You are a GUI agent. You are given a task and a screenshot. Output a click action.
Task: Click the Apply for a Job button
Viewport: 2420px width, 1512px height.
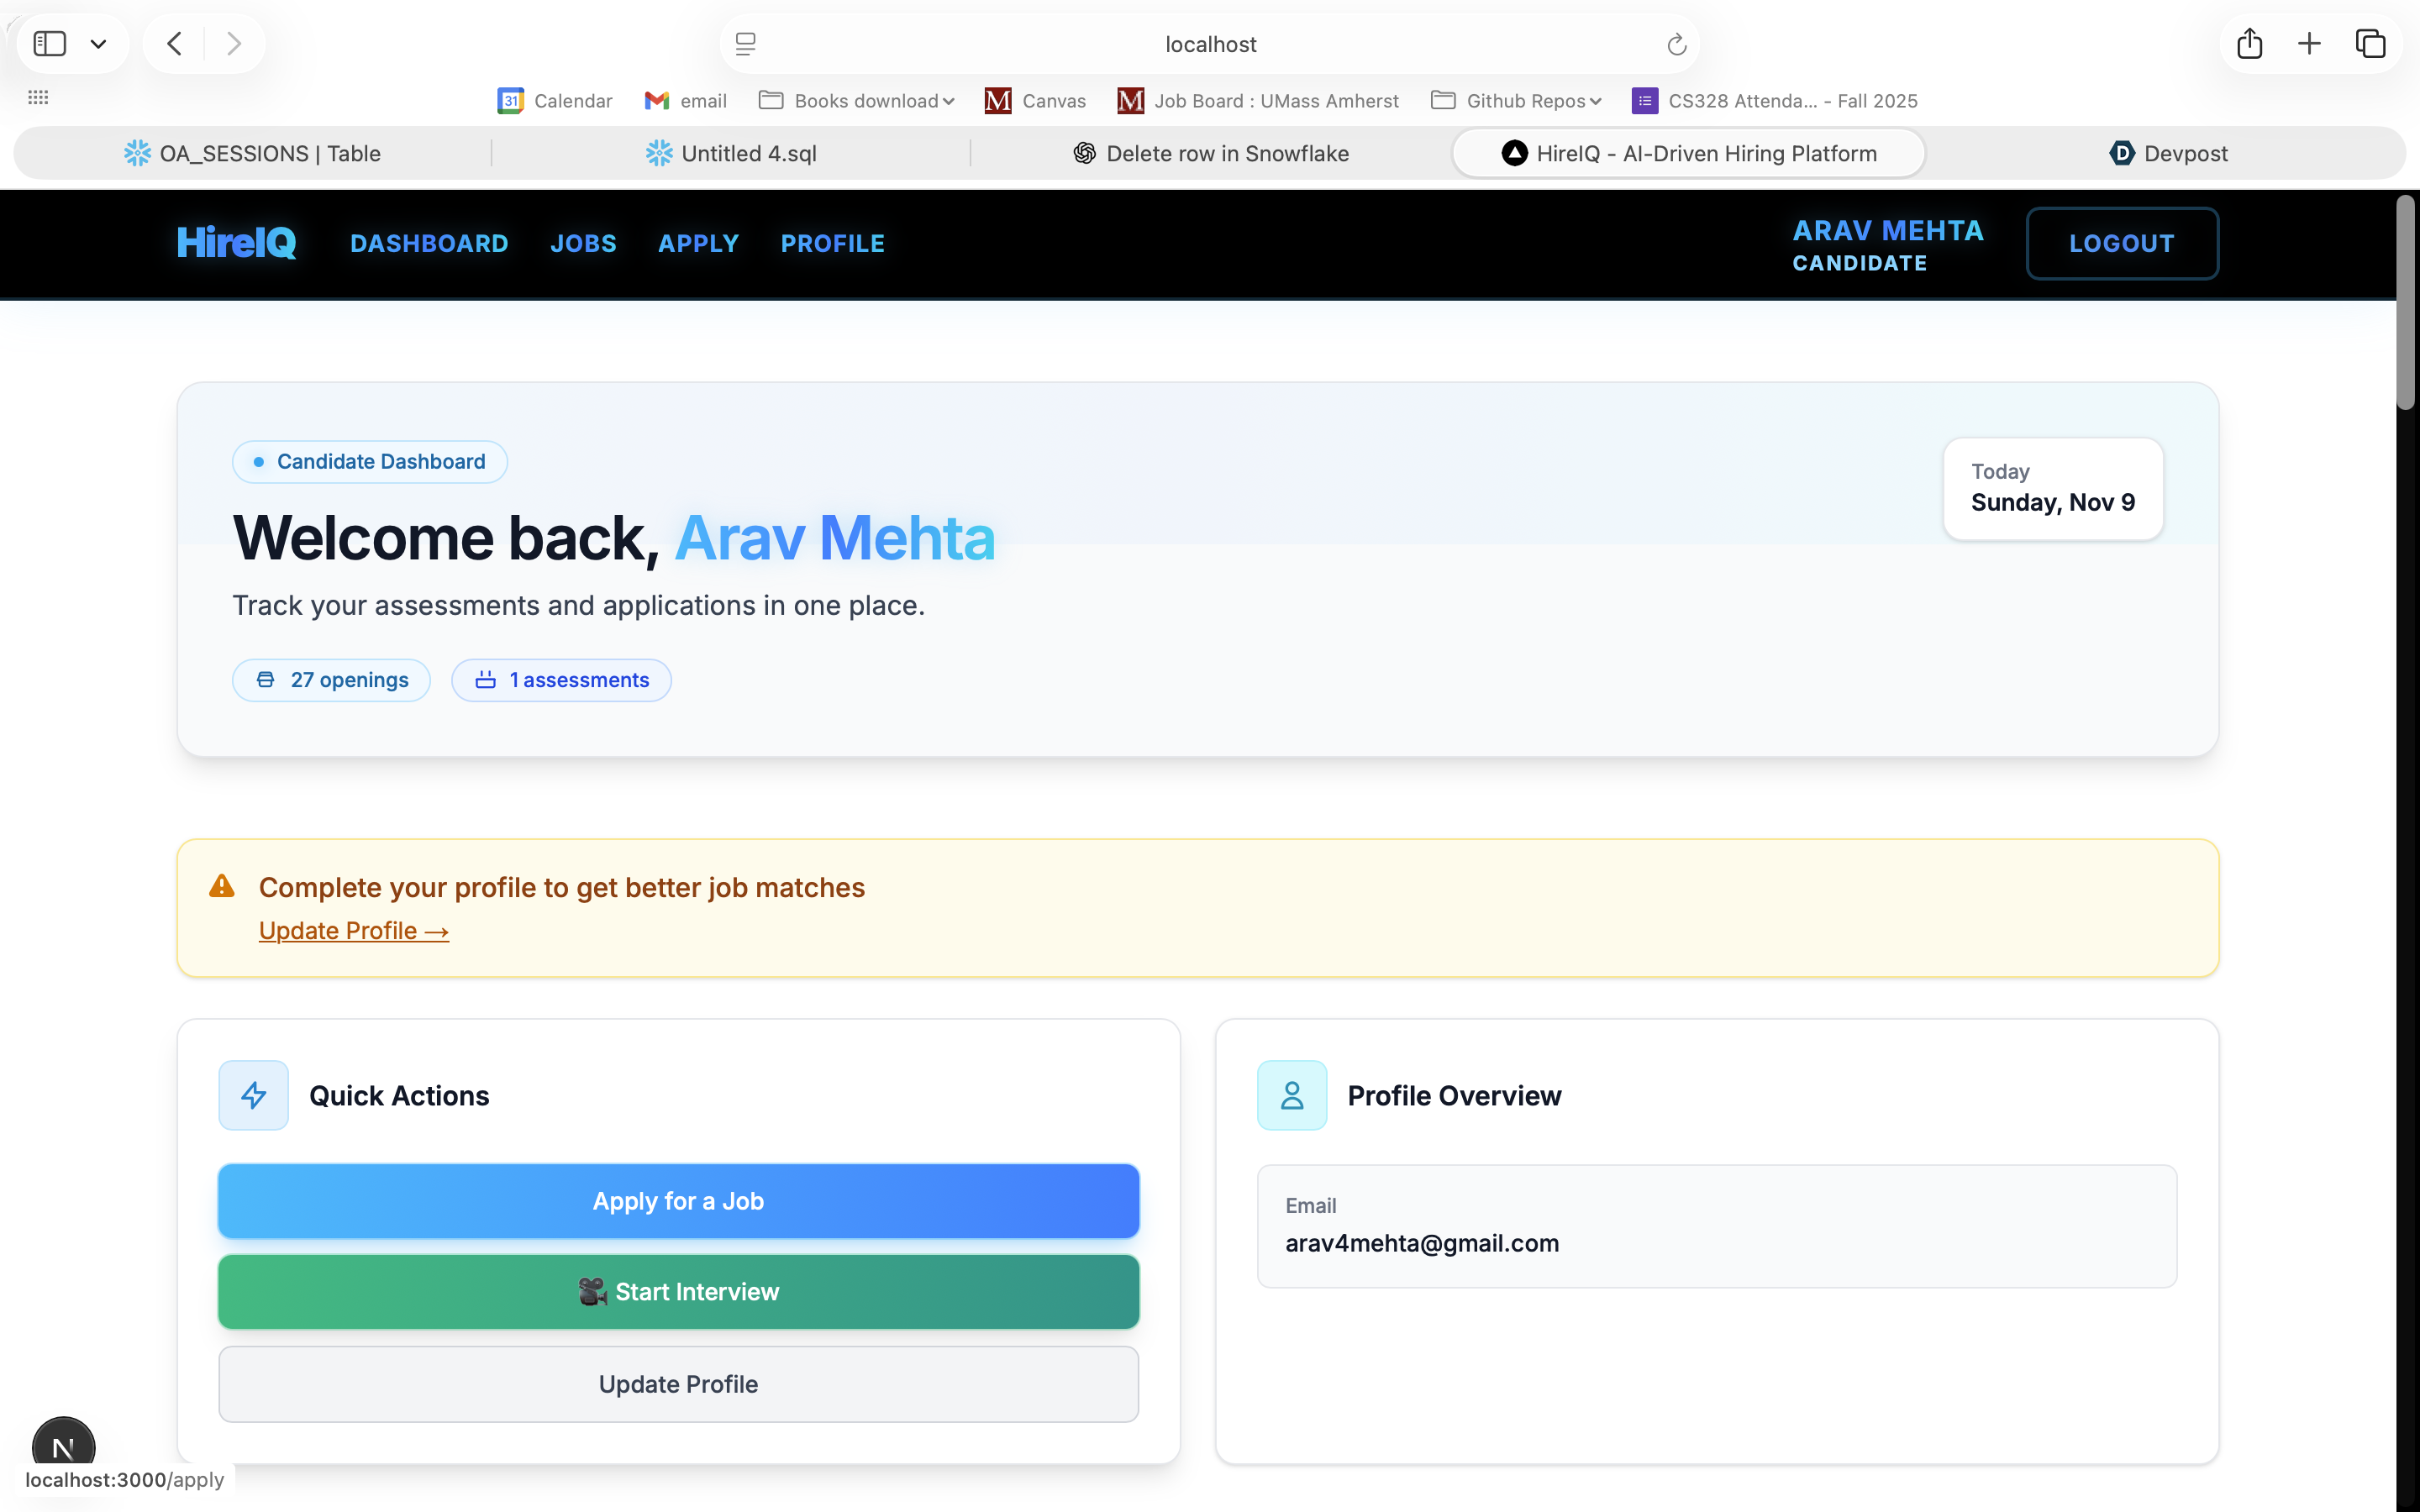click(678, 1201)
